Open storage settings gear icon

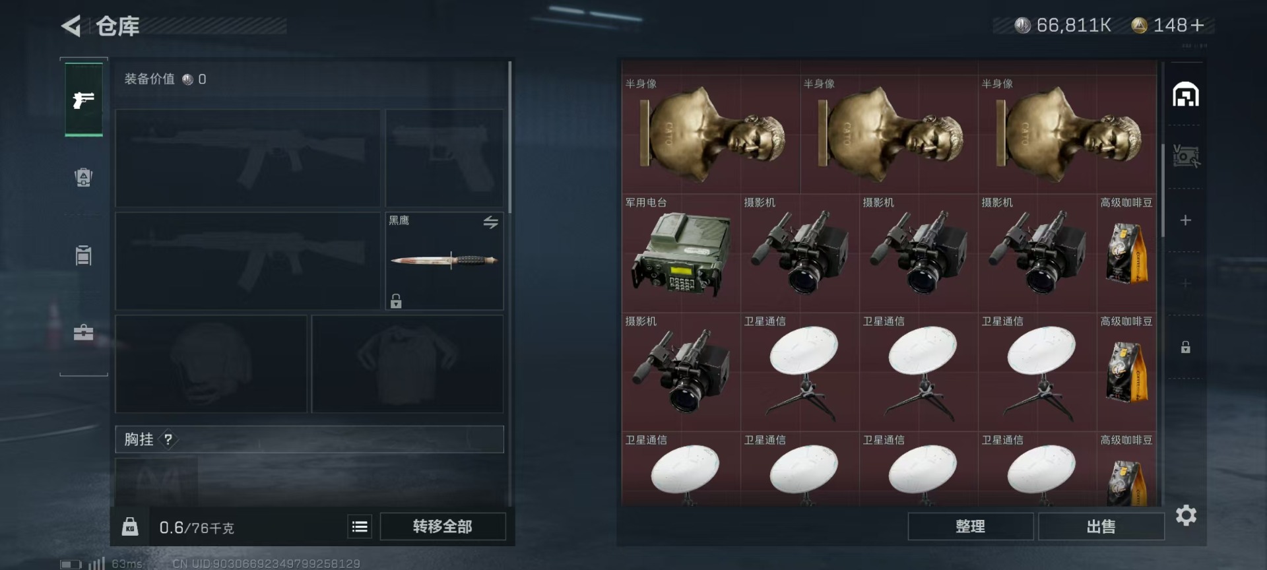pos(1186,515)
